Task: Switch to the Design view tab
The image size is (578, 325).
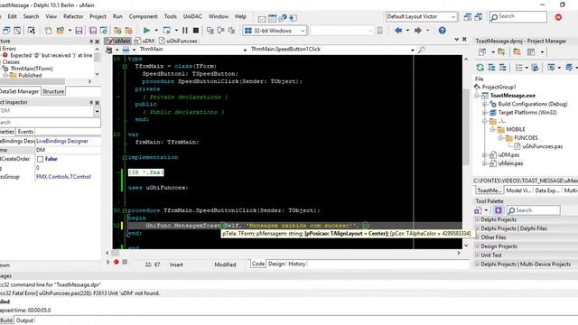Action: click(x=276, y=264)
